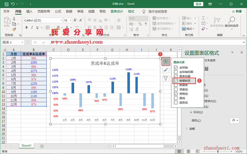Click the 文本选项 link in format pane

pos(210,60)
